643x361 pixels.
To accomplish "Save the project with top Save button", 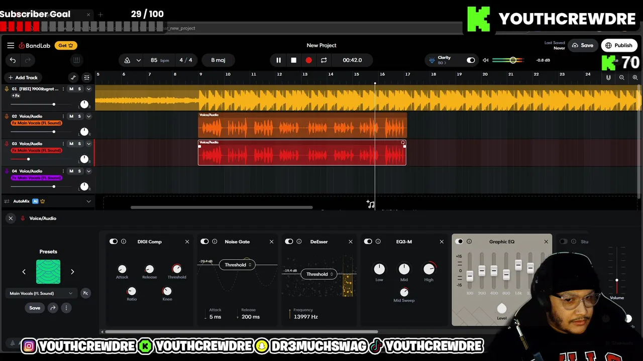I will (x=583, y=45).
